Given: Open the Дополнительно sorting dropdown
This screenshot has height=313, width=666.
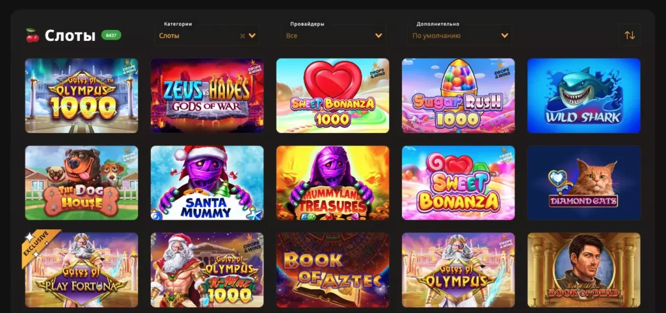Looking at the screenshot, I should click(460, 36).
